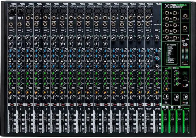Click the channel 1 combo mic/line input jack
Screen dimensions: 196x138
(12, 11)
